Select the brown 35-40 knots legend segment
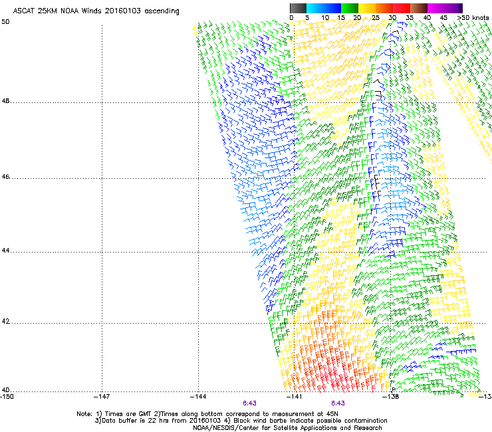The height and width of the screenshot is (432, 492). [419, 8]
